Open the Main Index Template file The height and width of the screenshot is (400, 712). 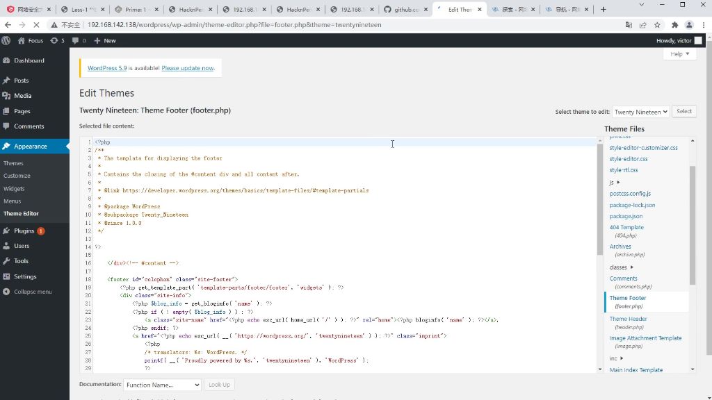(x=636, y=370)
